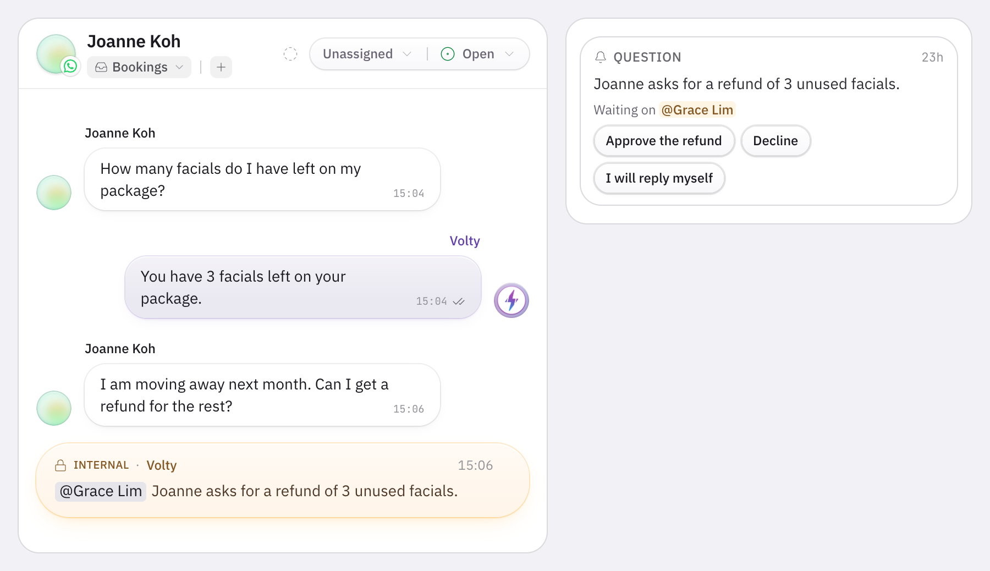Click Joanne Koh's avatar in the header

55,53
